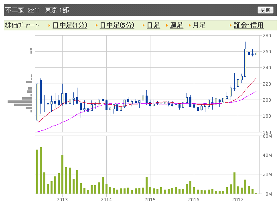Image resolution: width=280 pixels, height=210 pixels.
Task: Click the 200 price axis label
Action: tap(267, 100)
